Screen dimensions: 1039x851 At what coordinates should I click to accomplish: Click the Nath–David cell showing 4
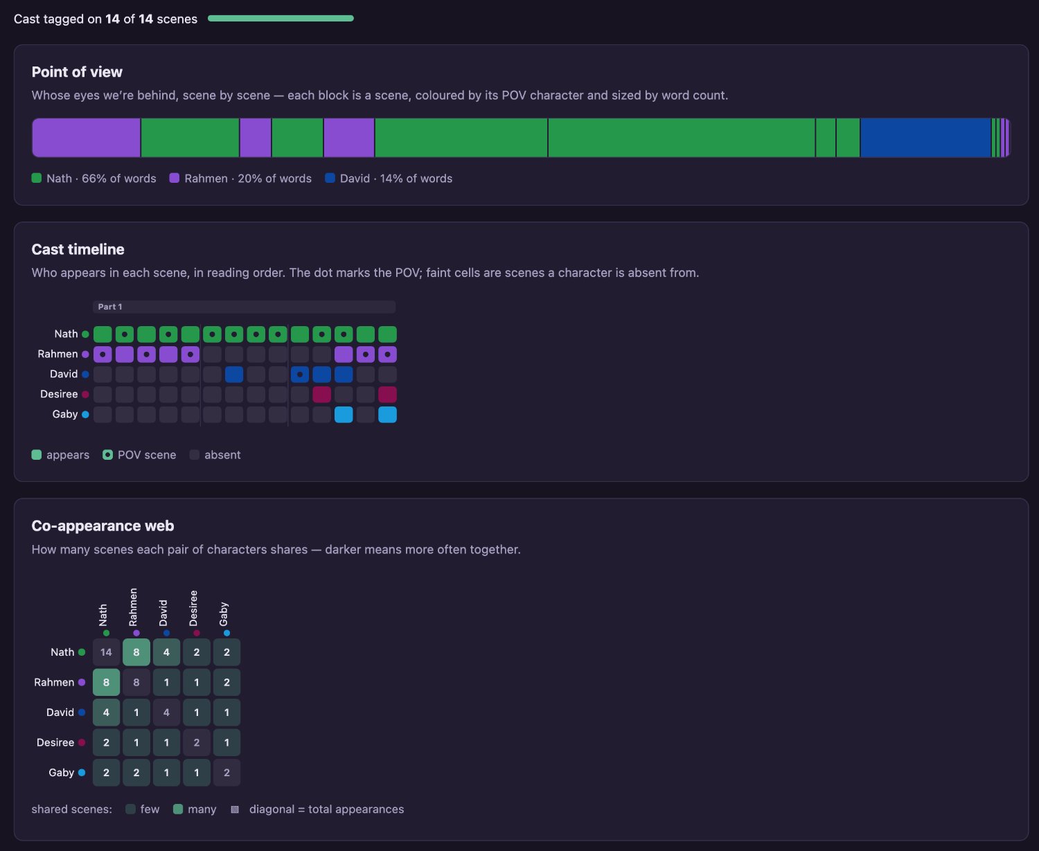click(x=166, y=652)
